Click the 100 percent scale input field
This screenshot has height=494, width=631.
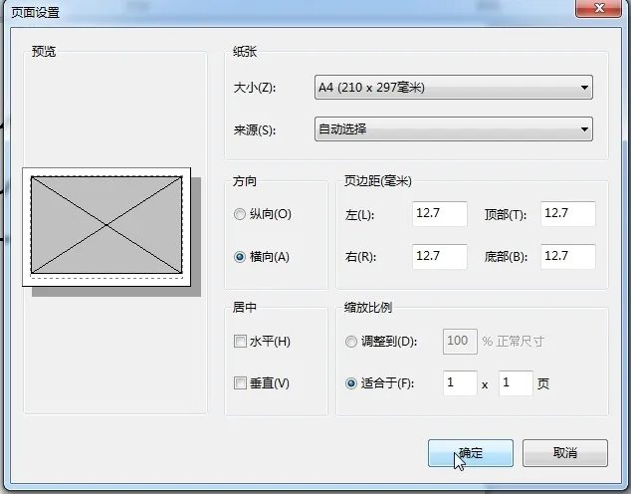460,342
